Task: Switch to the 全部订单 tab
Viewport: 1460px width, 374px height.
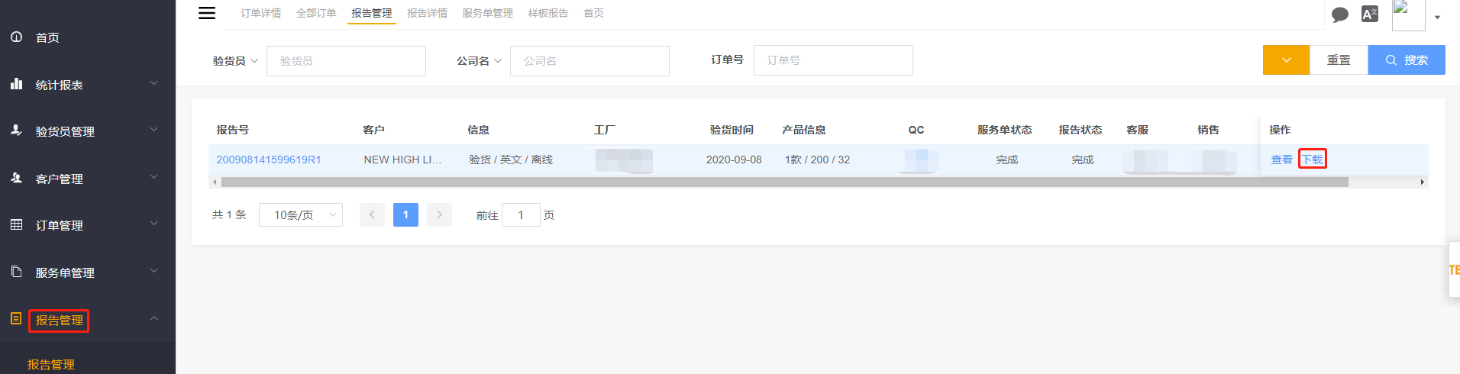Action: pyautogui.click(x=316, y=13)
